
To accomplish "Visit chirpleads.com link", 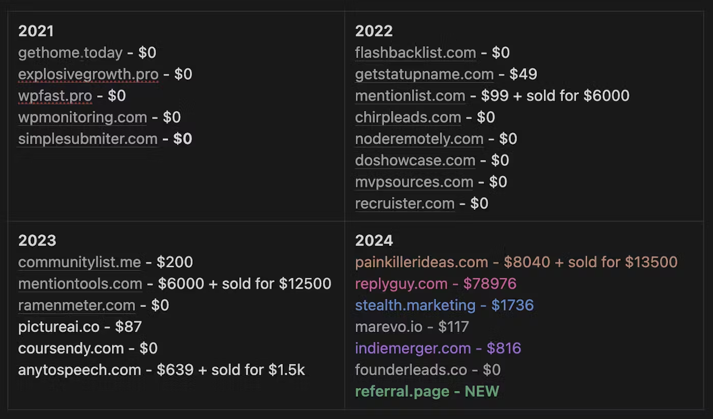I will coord(408,118).
